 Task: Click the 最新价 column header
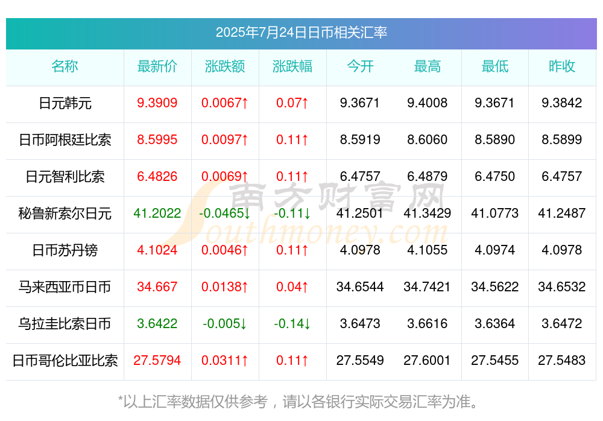pos(157,66)
